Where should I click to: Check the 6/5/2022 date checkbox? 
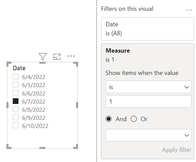15,85
